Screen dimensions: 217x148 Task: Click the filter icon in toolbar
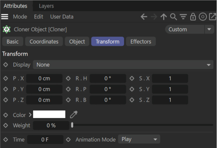[183, 17]
